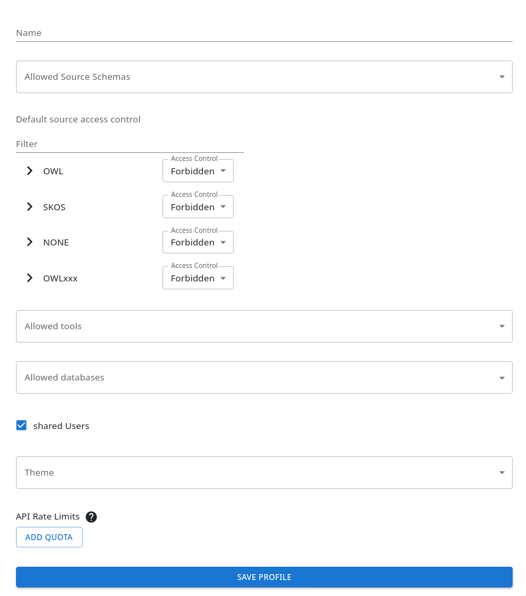Expand the SKOS tree row chevron
Viewport: 526px width, 596px height.
(30, 207)
